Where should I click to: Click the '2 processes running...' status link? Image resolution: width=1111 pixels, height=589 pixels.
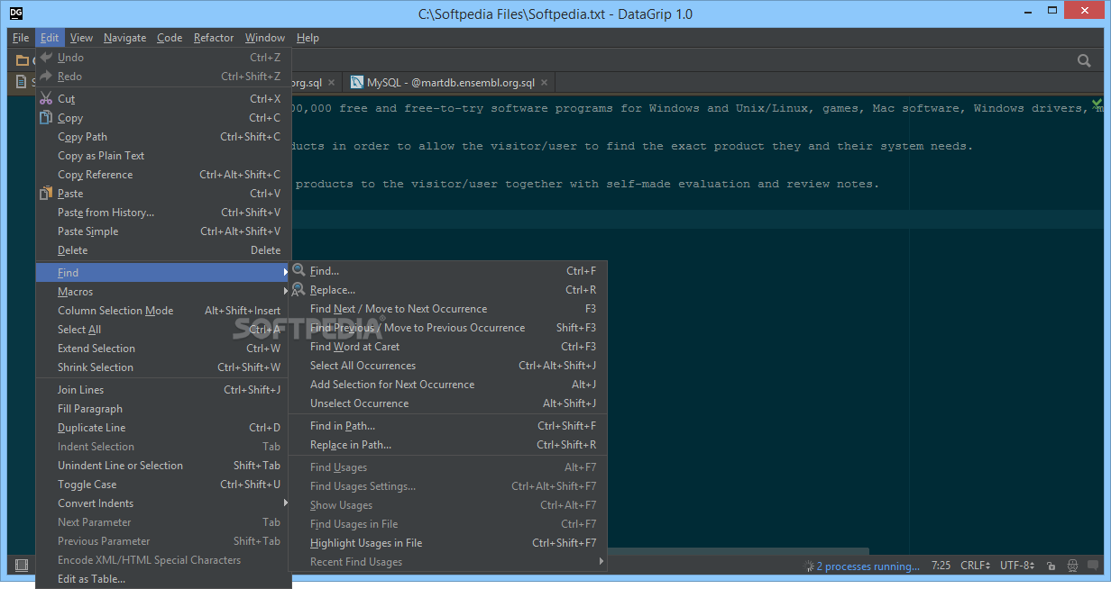click(x=868, y=566)
